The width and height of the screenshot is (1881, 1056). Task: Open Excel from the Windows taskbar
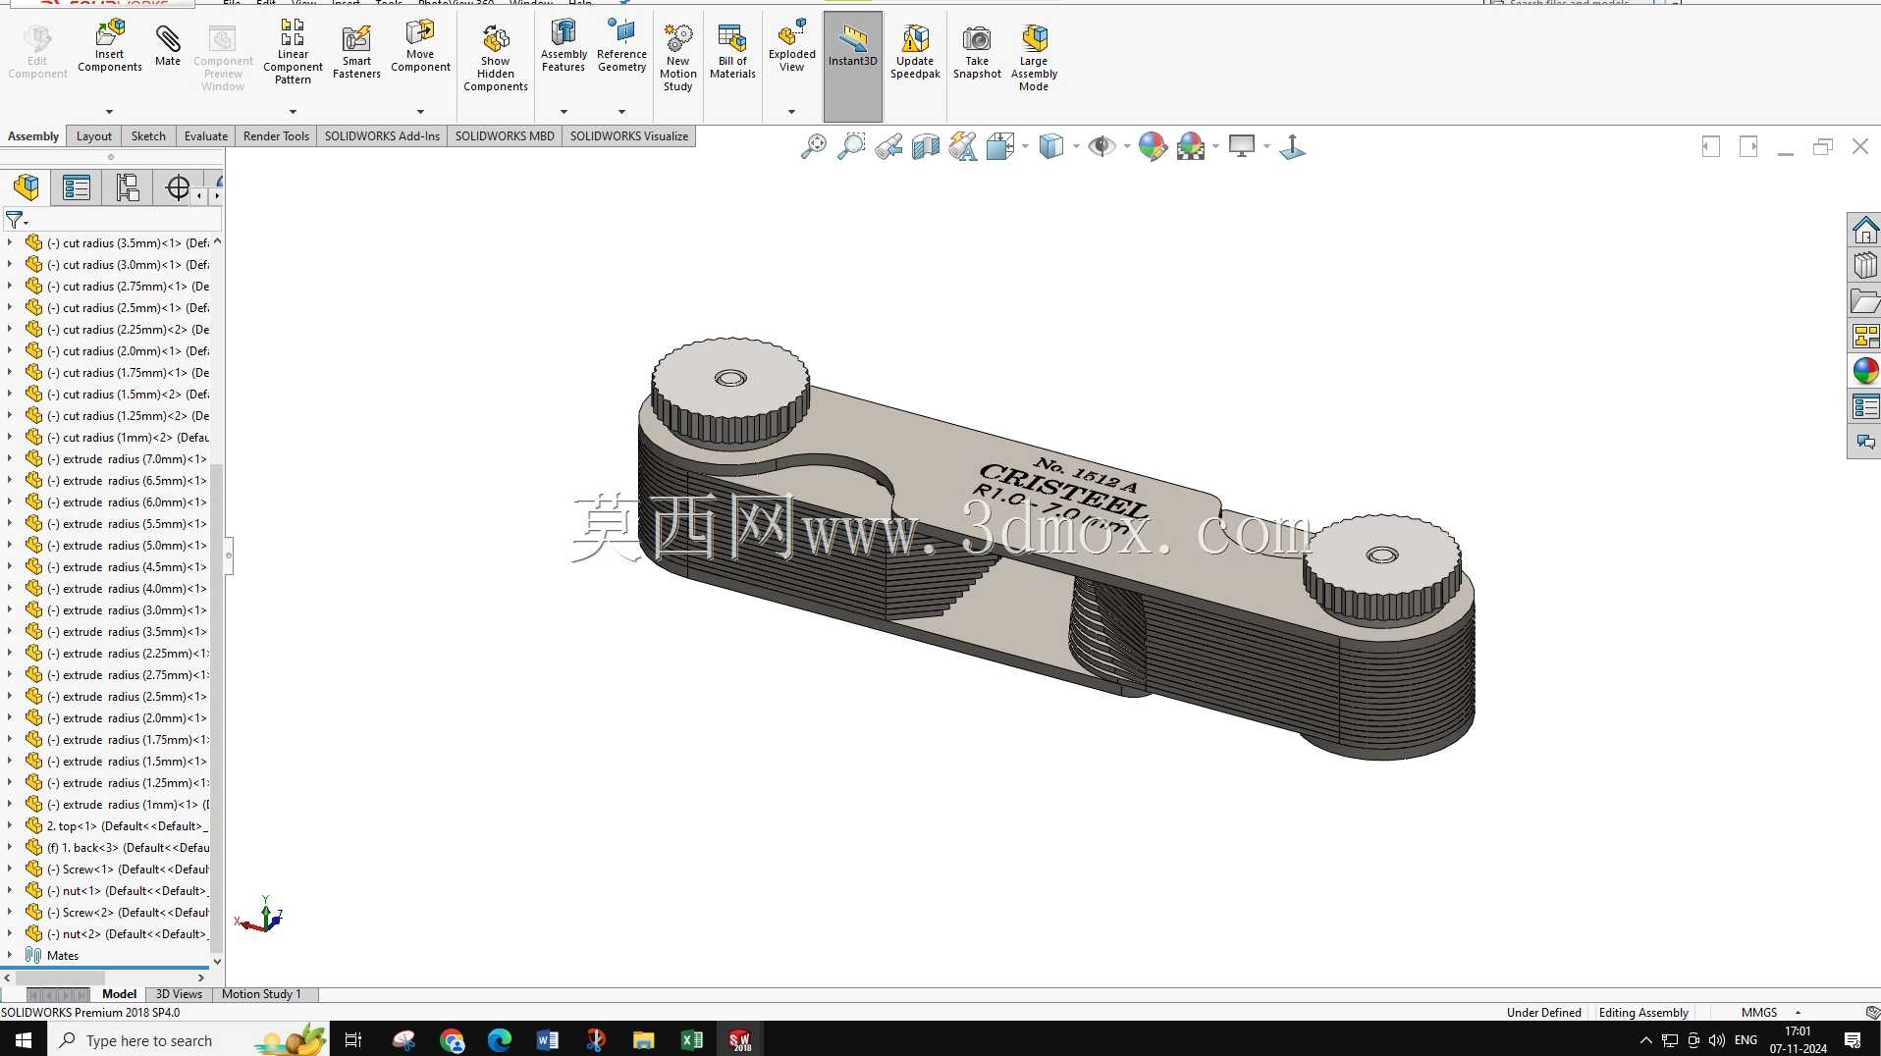[691, 1039]
